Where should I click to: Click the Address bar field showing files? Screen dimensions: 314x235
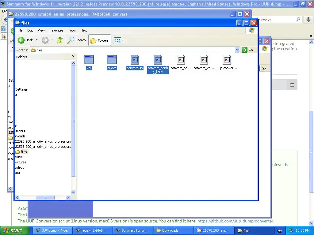point(132,50)
